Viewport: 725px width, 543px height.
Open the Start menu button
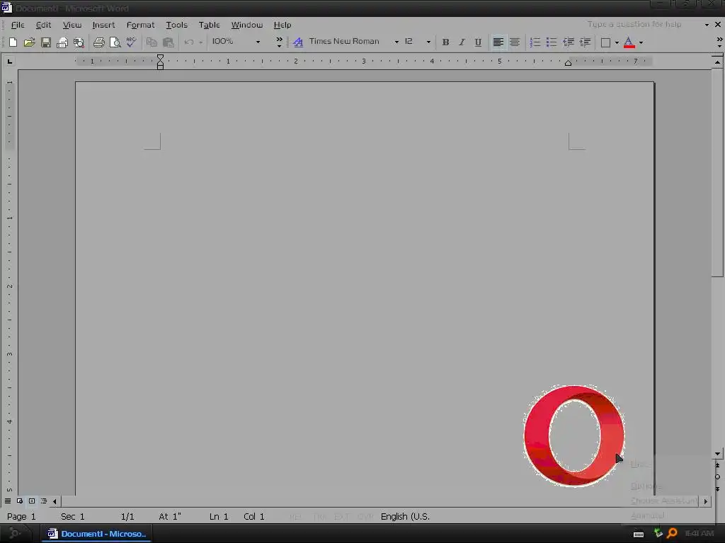click(15, 533)
